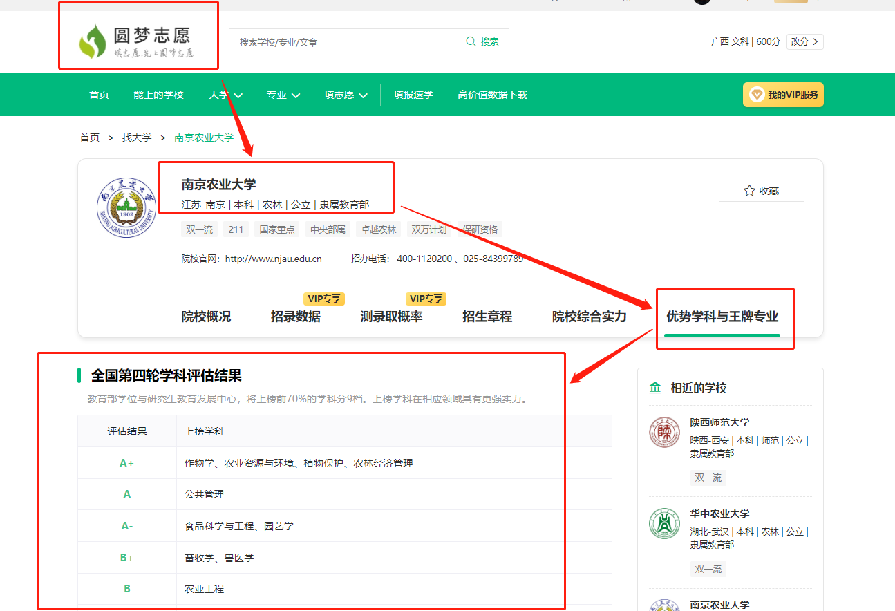Click the 广西 文科 | 600分 score text

[x=746, y=41]
